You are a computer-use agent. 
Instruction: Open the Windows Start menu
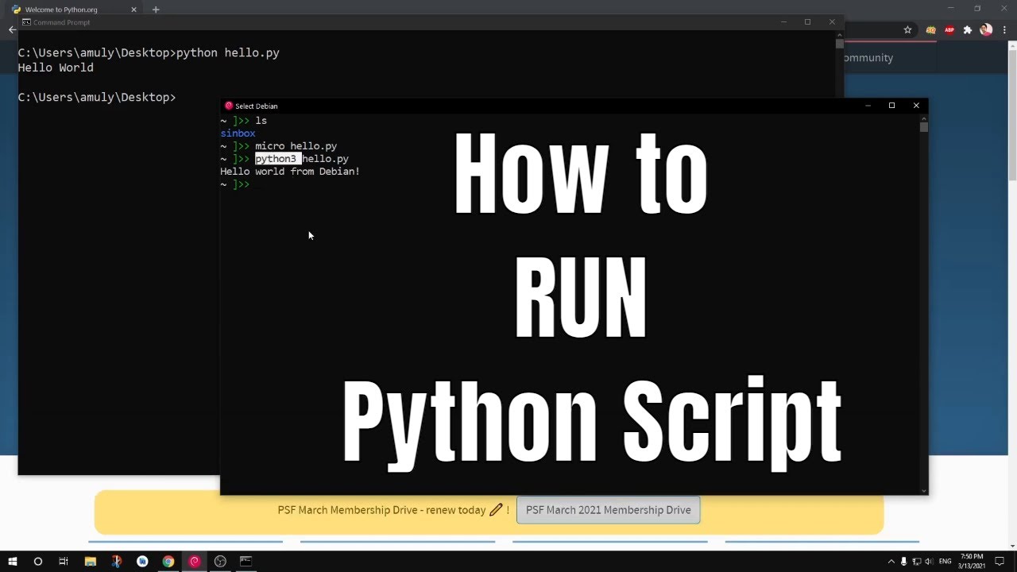(x=13, y=561)
